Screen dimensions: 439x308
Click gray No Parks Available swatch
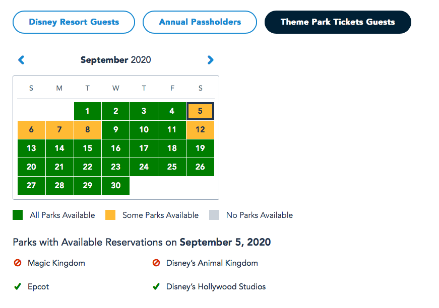(214, 215)
